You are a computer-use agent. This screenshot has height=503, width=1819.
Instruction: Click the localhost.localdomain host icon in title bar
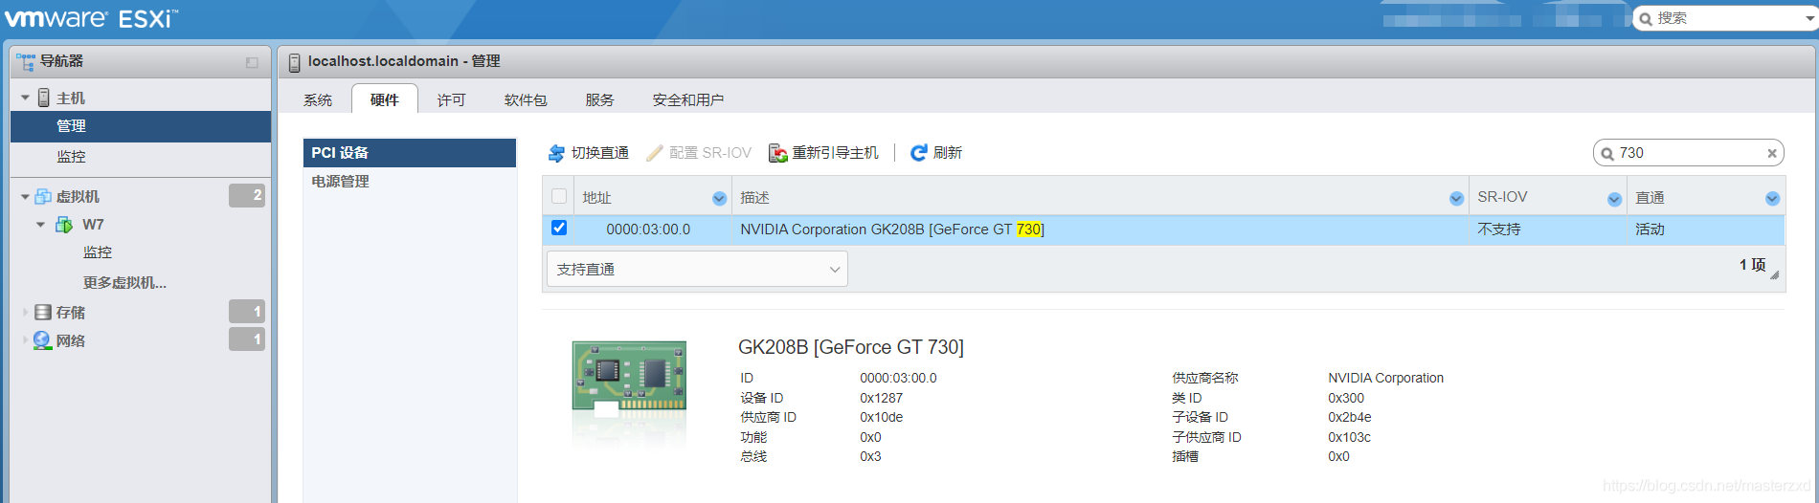coord(295,62)
